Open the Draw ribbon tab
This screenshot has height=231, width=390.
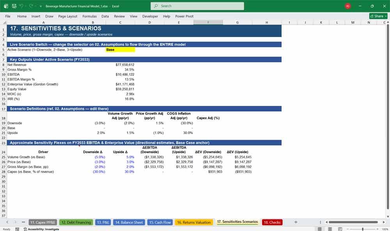[x=49, y=16]
